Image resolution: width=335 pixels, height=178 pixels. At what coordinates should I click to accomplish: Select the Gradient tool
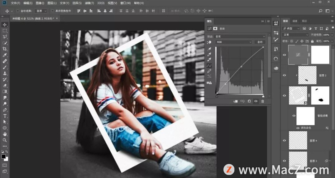[x=5, y=91]
